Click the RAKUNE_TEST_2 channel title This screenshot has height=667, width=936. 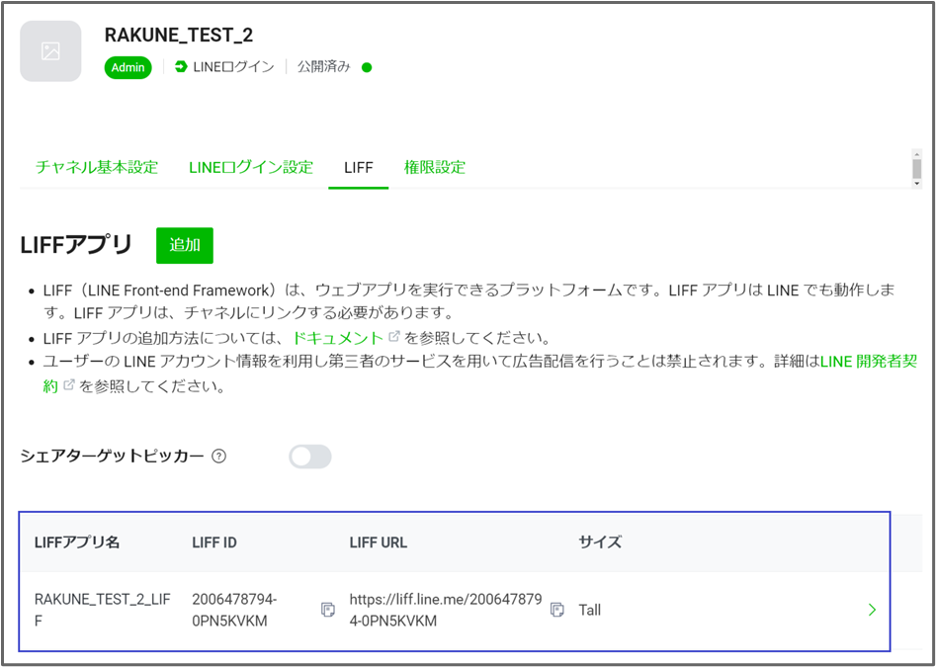179,36
